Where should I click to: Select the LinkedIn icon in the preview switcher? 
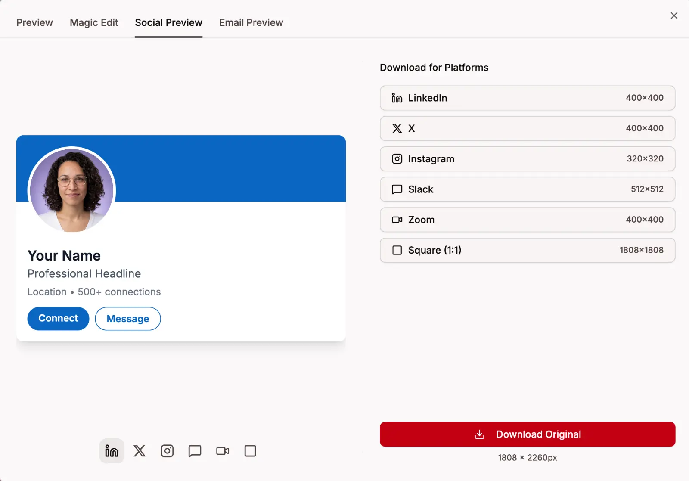(111, 451)
